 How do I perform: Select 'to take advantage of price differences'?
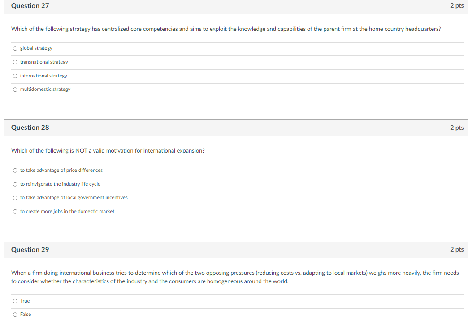15,170
